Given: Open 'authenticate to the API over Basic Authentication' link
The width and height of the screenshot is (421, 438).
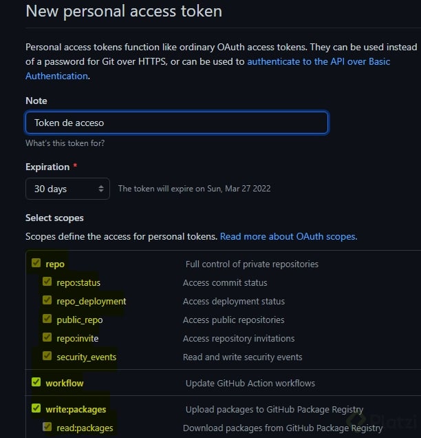Looking at the screenshot, I should (x=318, y=61).
